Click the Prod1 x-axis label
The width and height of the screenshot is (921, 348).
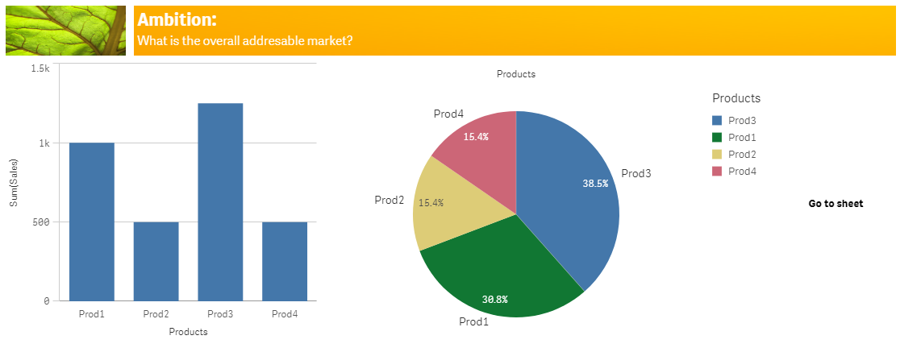(91, 313)
